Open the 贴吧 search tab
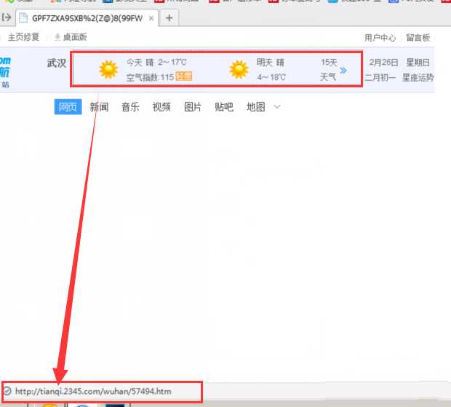The image size is (451, 407). pyautogui.click(x=224, y=107)
